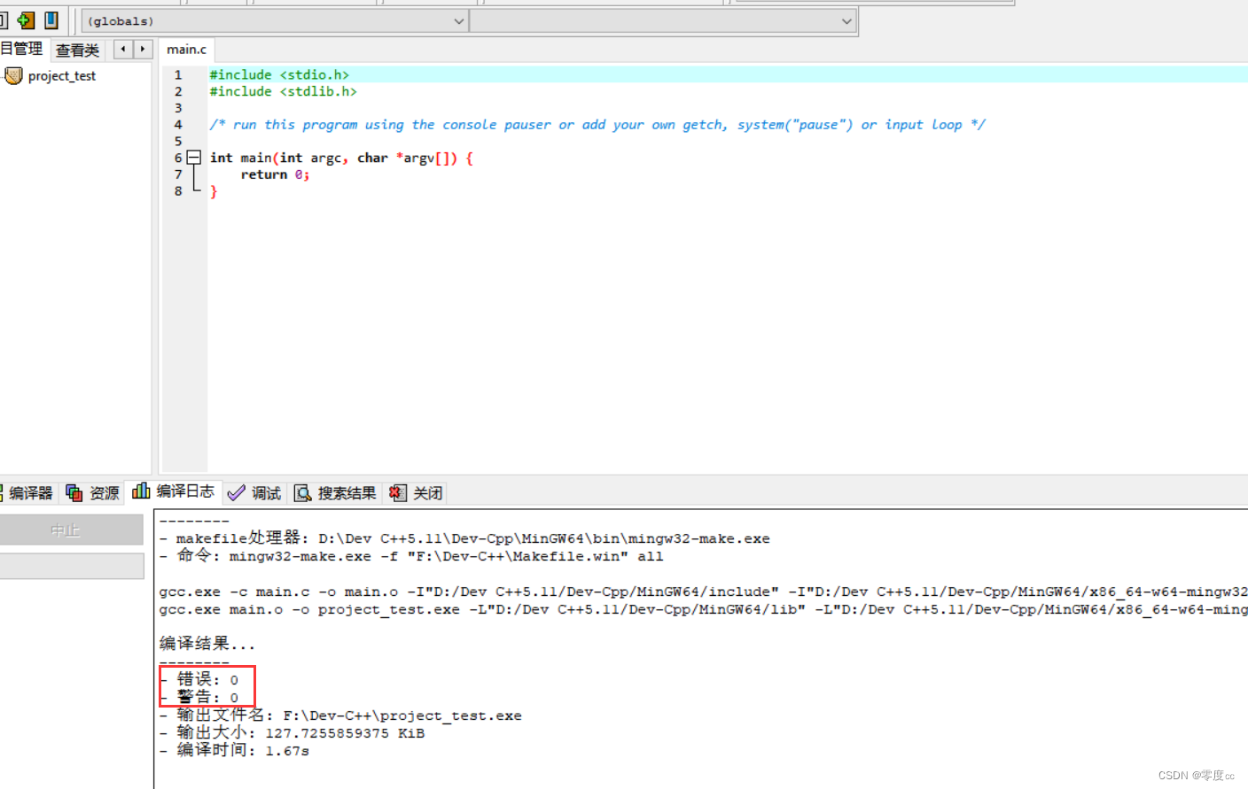Screen dimensions: 1248x789
Task: Click the int main function declaration line
Action: [341, 158]
